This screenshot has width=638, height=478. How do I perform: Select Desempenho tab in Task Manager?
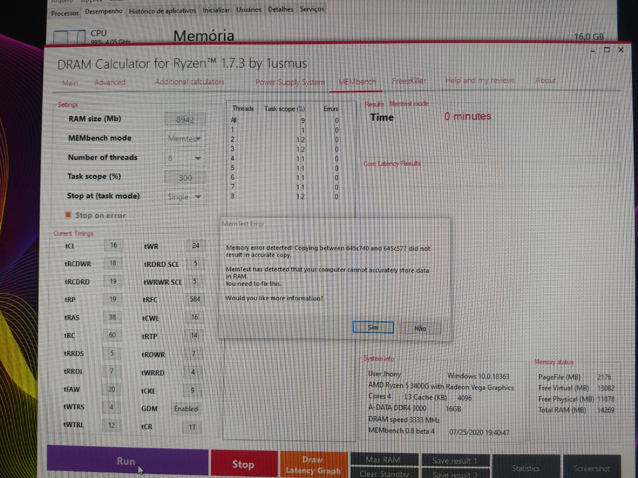click(104, 11)
